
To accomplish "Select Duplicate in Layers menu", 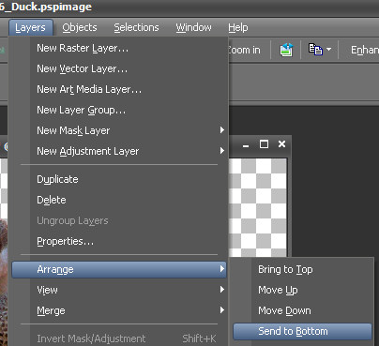I will tap(119, 179).
